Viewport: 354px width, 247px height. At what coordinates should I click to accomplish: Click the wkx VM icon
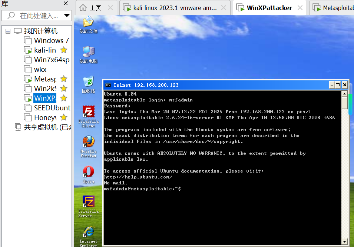click(x=28, y=69)
